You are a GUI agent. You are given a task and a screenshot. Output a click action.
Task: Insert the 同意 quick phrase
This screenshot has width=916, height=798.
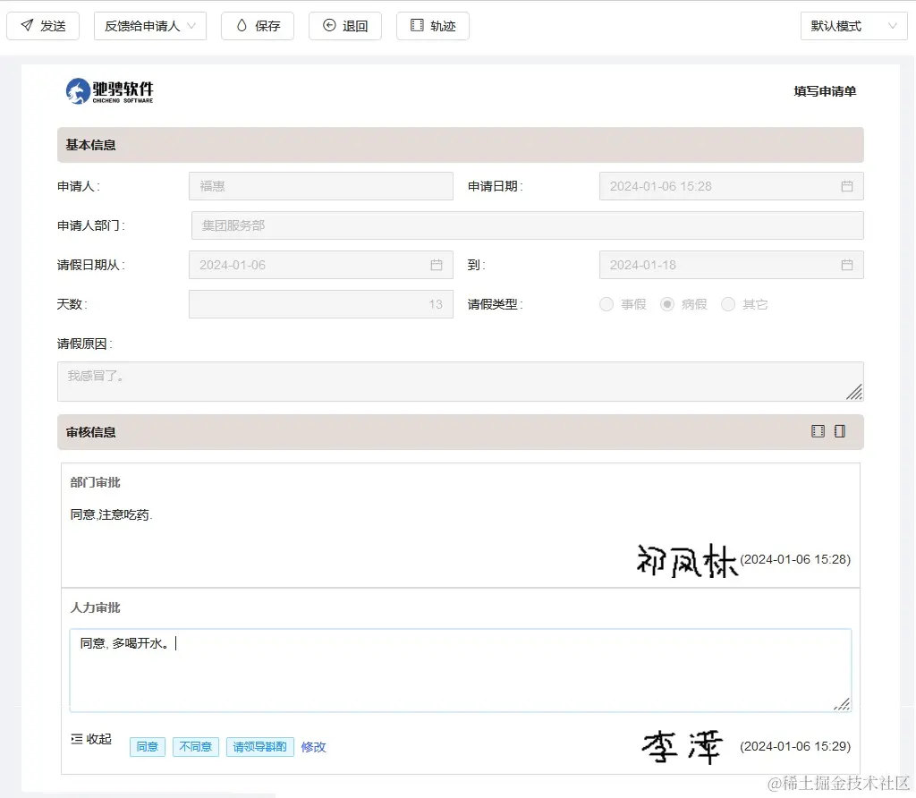(148, 747)
